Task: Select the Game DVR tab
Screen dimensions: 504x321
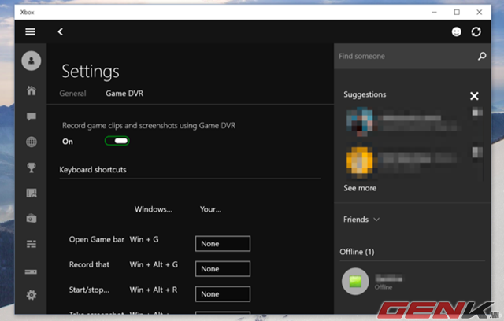Action: [x=124, y=94]
